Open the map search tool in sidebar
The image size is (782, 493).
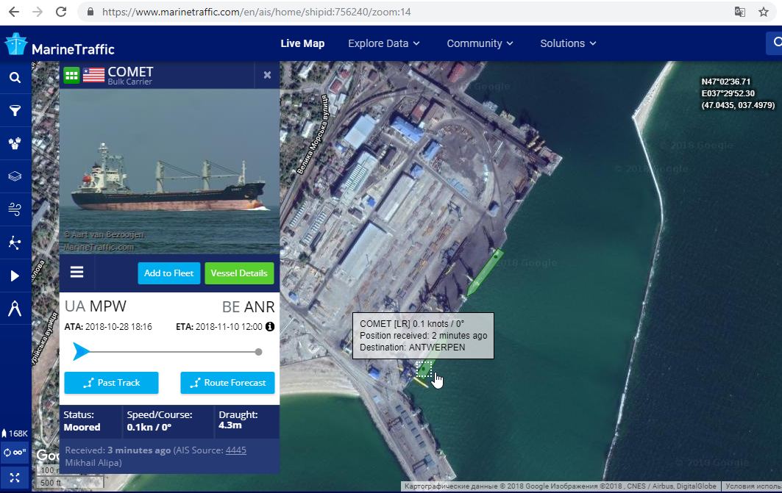click(15, 78)
